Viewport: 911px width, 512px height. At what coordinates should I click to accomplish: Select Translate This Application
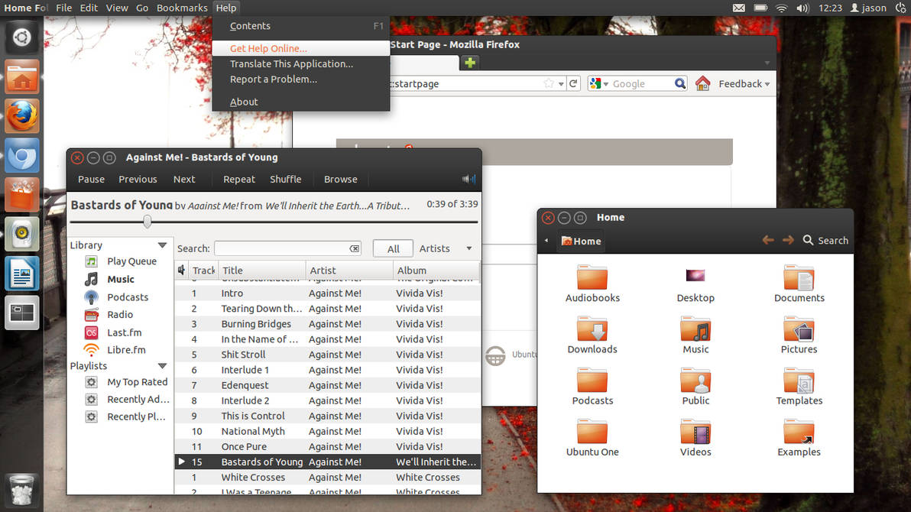point(301,64)
